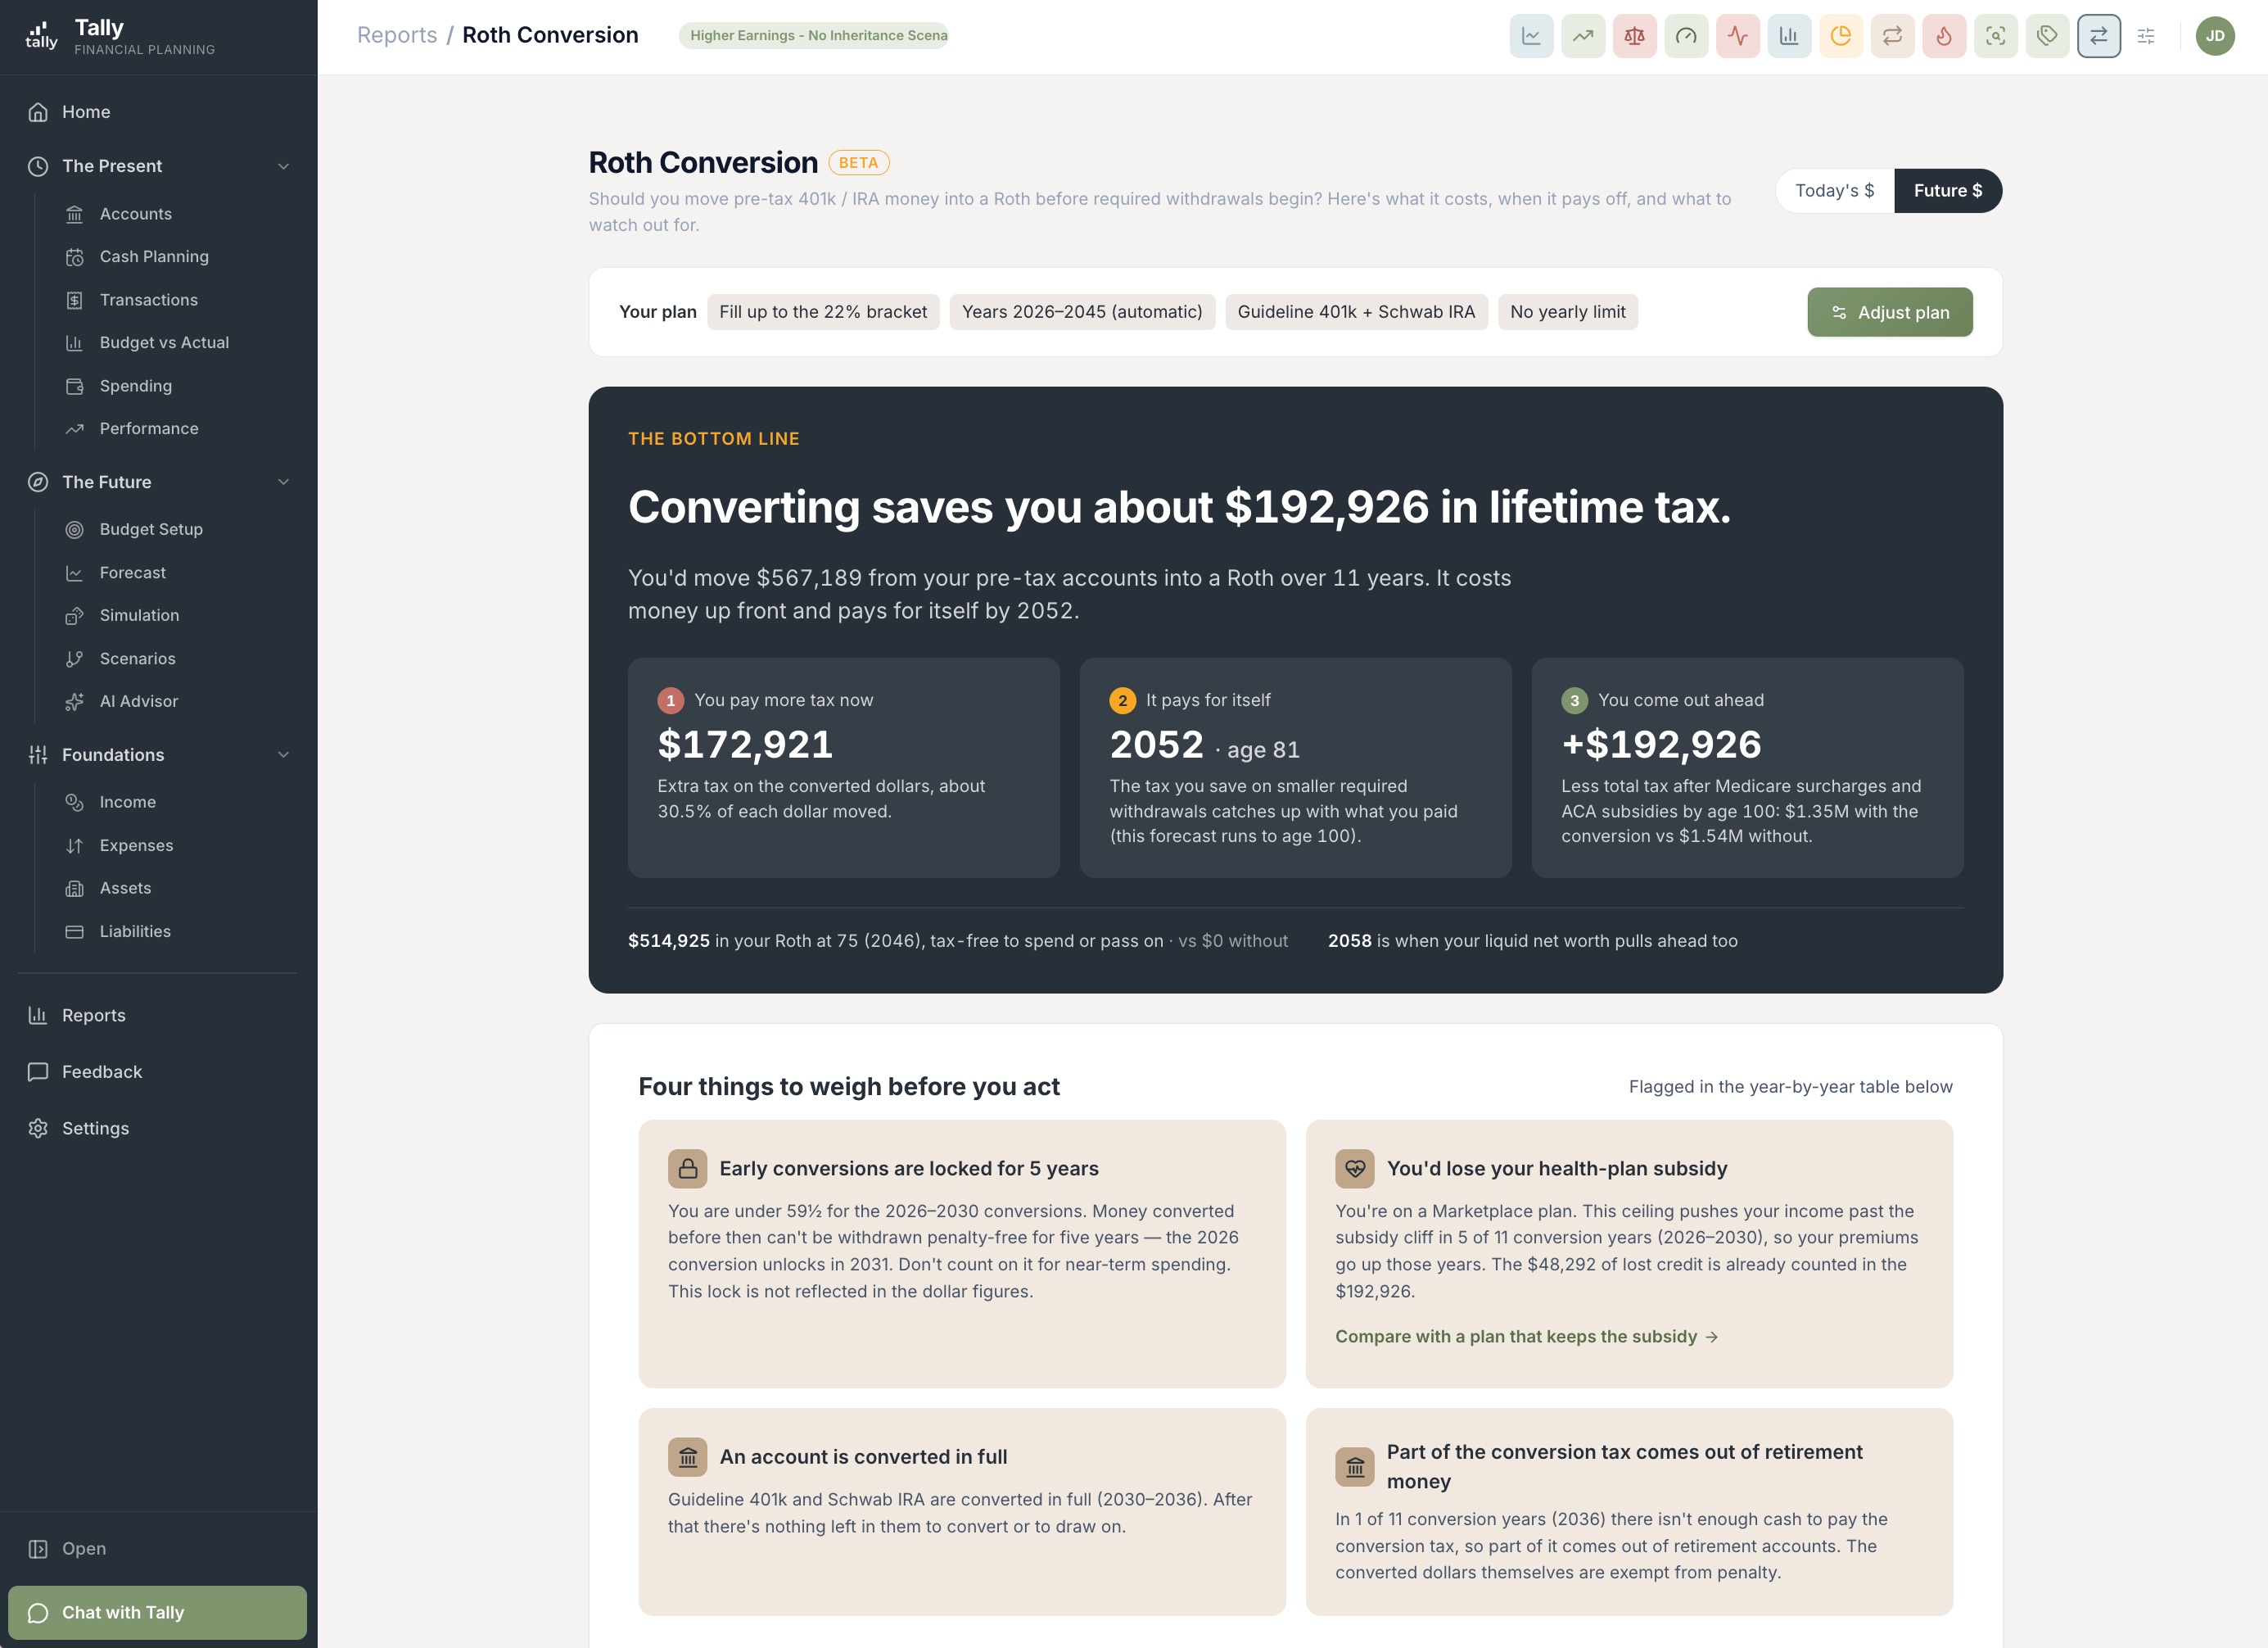Screen dimensions: 2268x1648
Task: Click the Open sidebar panel toggle
Action: coord(158,1548)
